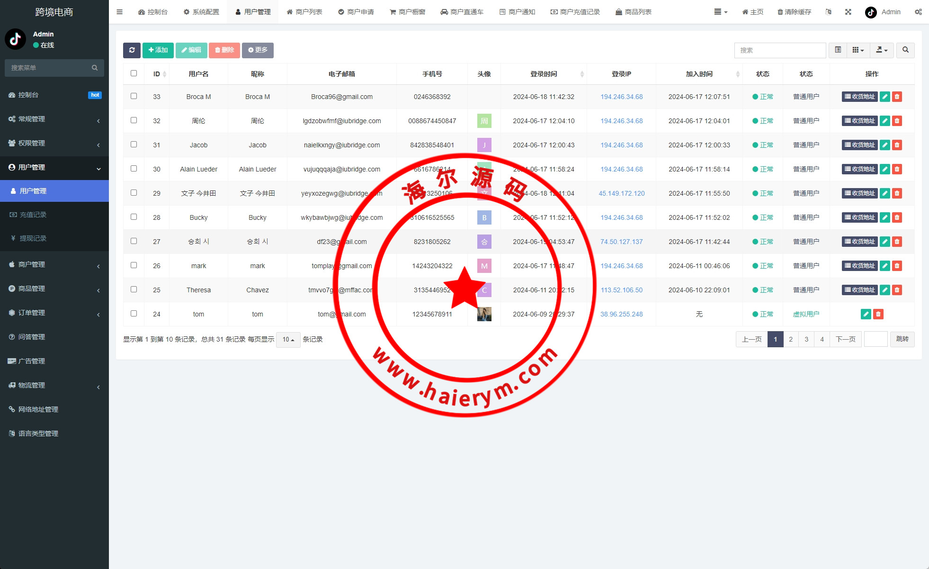Click login IP 45.149.172.120 link
929x569 pixels.
[621, 193]
